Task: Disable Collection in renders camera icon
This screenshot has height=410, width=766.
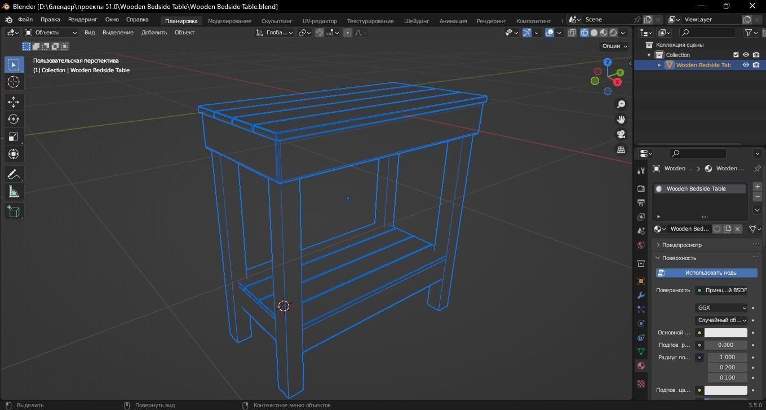Action: point(756,55)
